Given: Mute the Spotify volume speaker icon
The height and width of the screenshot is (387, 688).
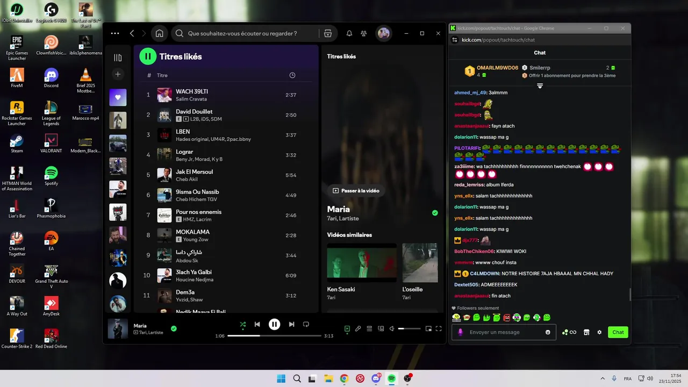Looking at the screenshot, I should coord(392,328).
